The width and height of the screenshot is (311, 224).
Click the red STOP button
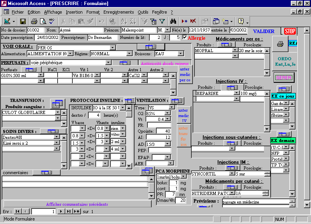pyautogui.click(x=290, y=31)
